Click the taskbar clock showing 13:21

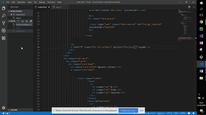tap(201, 104)
